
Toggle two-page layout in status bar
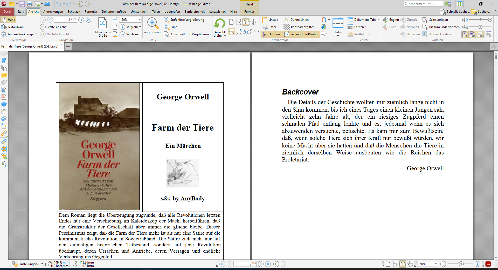(x=402, y=264)
